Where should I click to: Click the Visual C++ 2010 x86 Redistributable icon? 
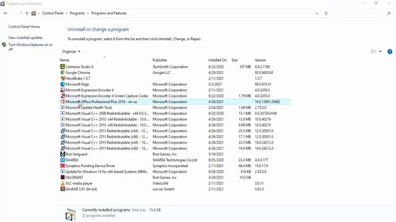(62, 125)
